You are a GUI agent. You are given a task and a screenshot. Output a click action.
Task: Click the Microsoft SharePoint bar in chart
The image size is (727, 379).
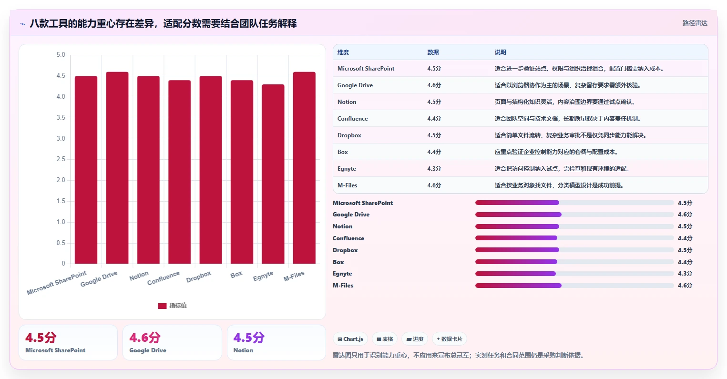[x=86, y=170]
